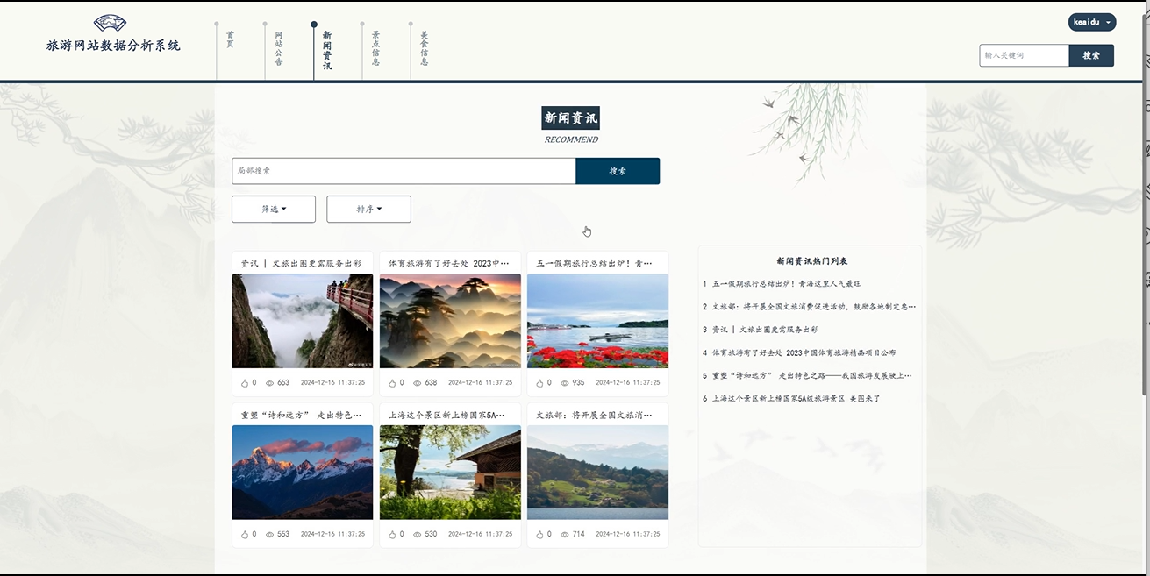Image resolution: width=1150 pixels, height=576 pixels.
Task: Open the golden misty mountains thumbnail
Action: [x=450, y=321]
